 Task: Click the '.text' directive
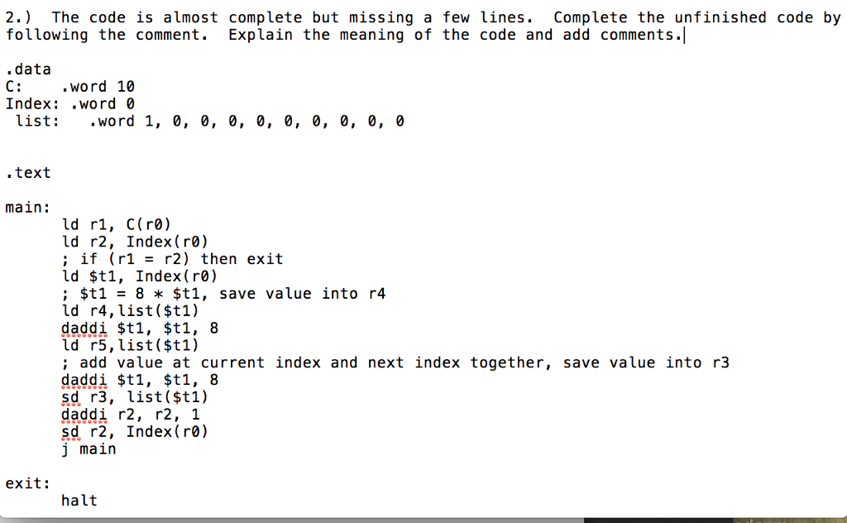28,173
